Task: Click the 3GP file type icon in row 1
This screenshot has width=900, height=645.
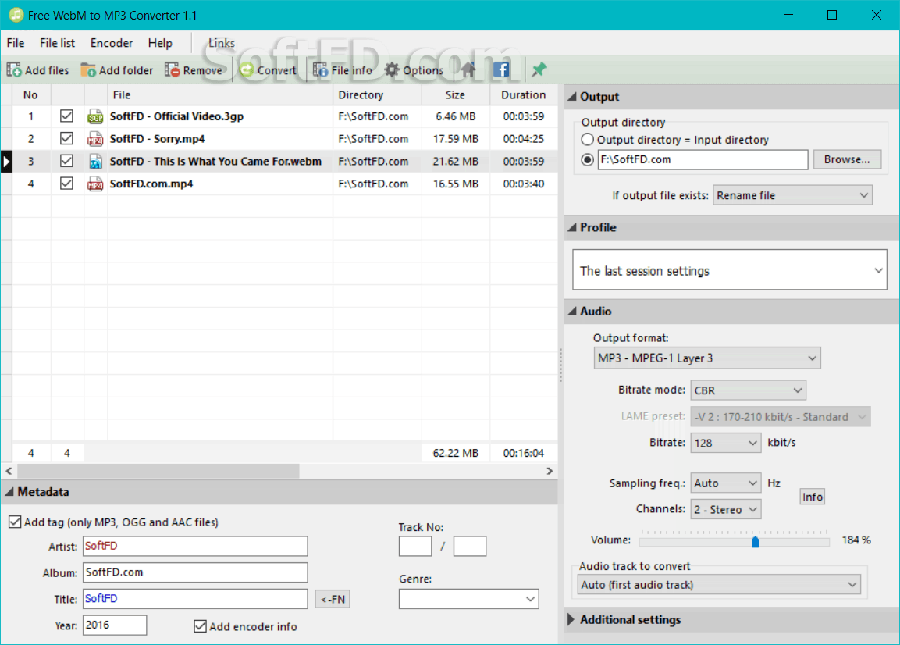Action: pos(95,116)
